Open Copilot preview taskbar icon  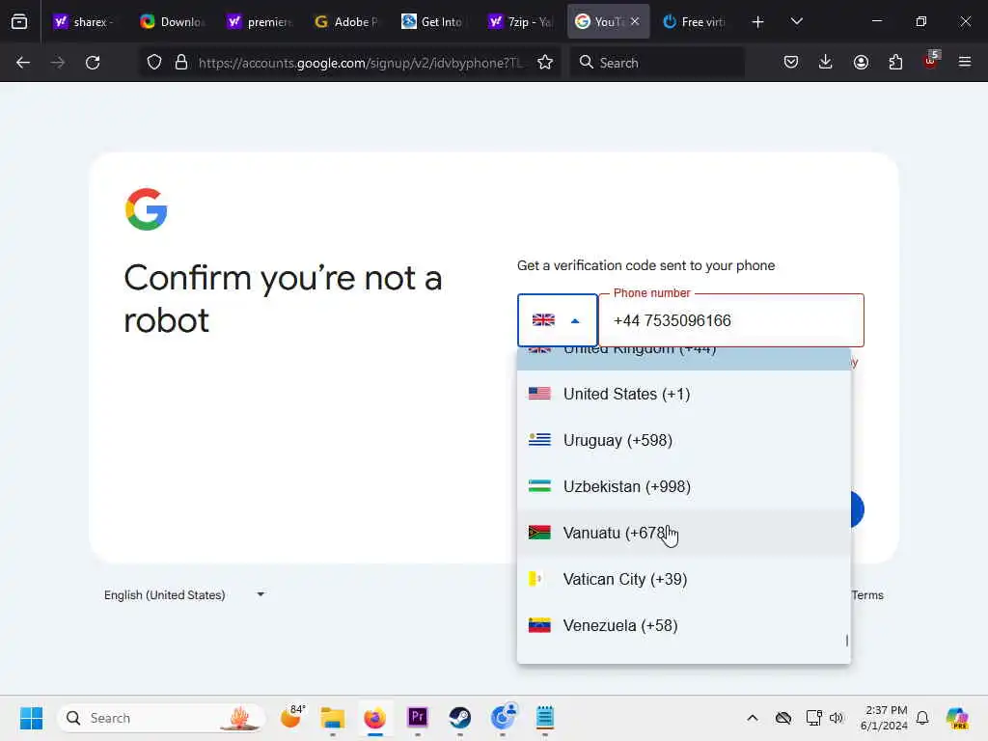tap(956, 718)
